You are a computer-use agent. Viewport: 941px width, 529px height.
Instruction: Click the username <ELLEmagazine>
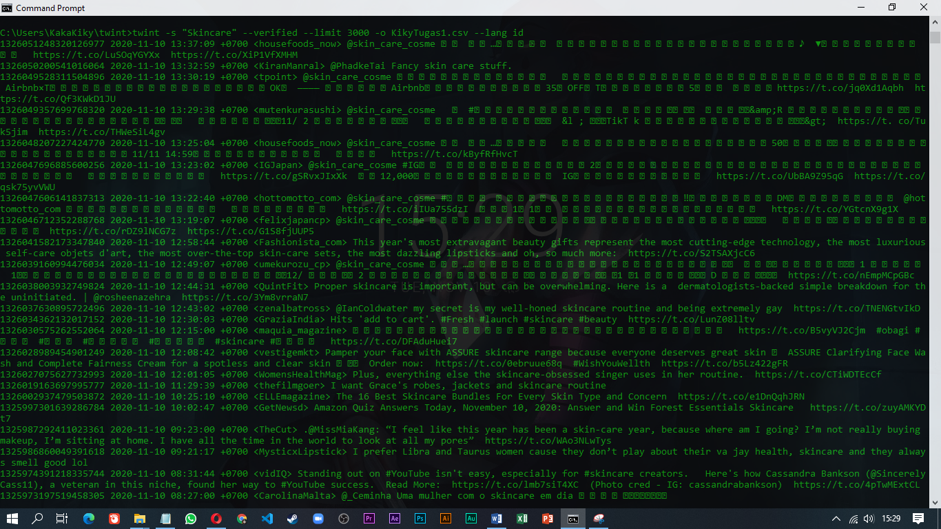(x=292, y=397)
